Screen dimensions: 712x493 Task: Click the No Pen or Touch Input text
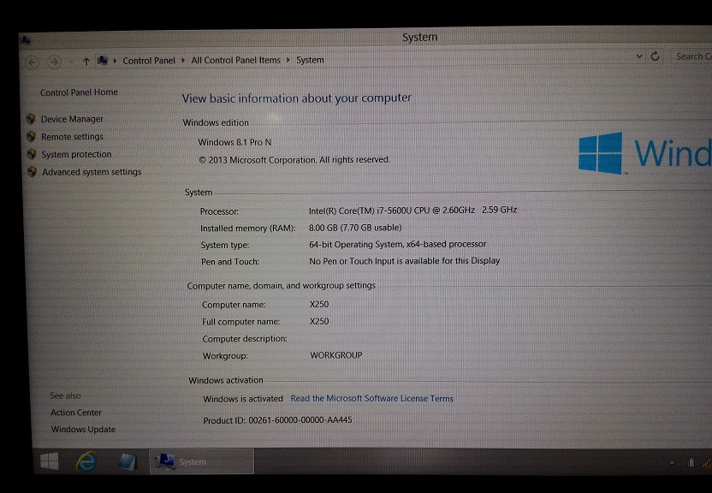(404, 261)
